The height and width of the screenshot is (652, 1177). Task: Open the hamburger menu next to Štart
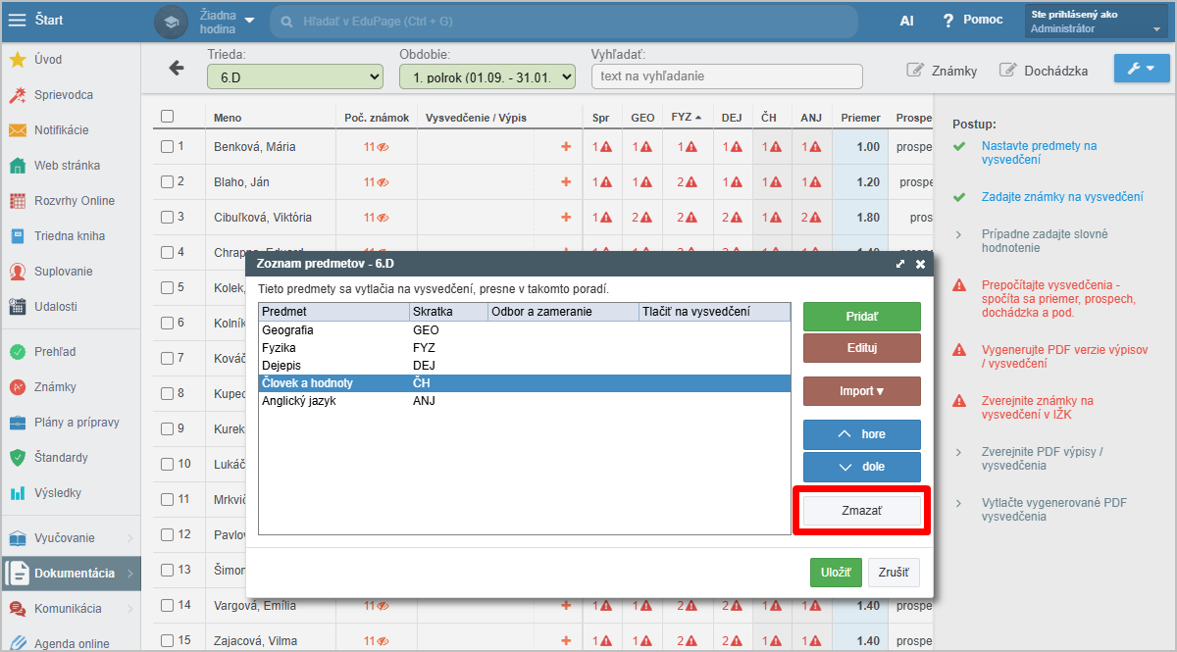[x=18, y=20]
